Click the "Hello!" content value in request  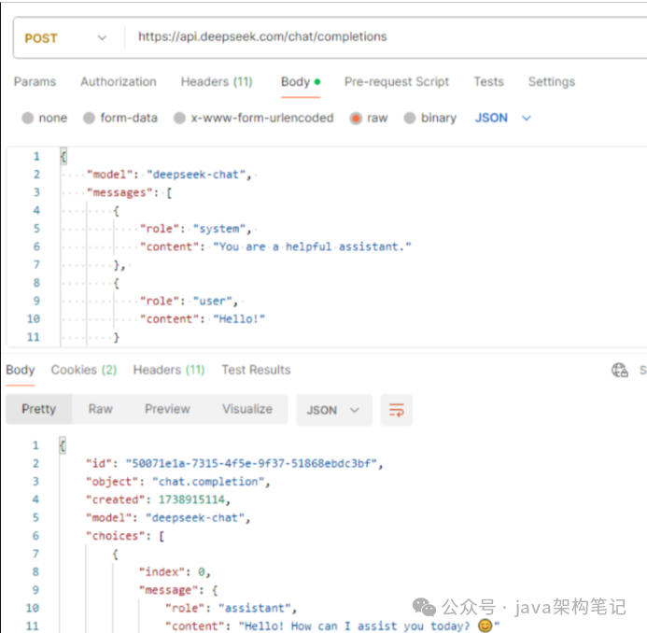(x=239, y=319)
